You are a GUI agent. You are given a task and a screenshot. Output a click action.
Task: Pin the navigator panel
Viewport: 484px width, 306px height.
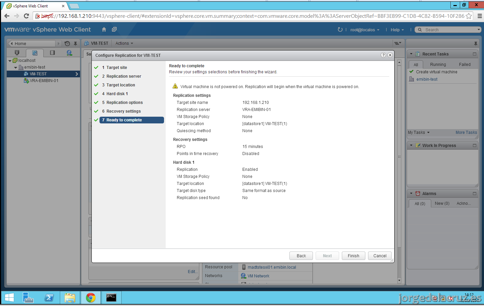coord(76,43)
